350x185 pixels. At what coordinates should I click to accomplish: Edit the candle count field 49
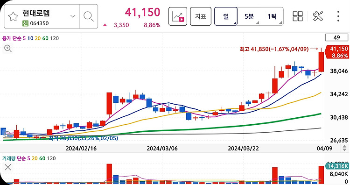[336, 37]
